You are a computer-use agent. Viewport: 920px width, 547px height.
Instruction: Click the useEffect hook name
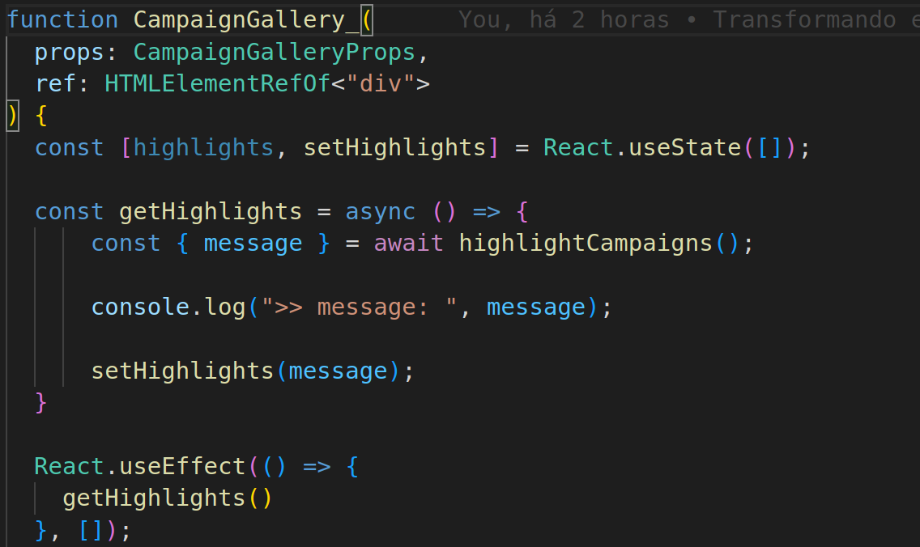[182, 466]
